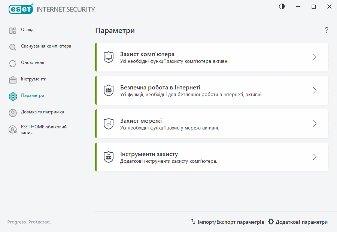Image resolution: width=337 pixels, height=232 pixels.
Task: Click the Безпечна робота в Інтернеті globe icon
Action: (x=109, y=90)
